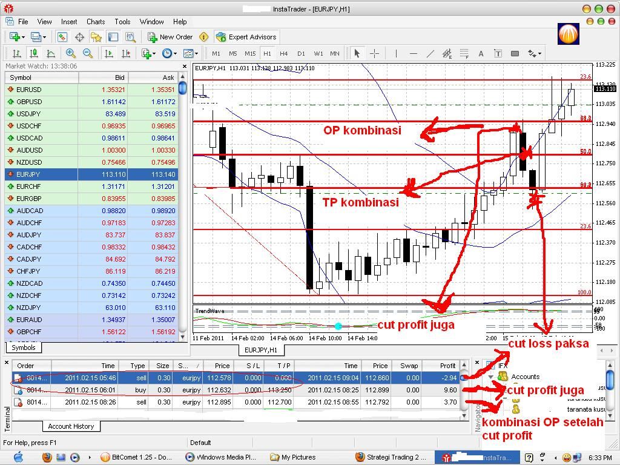The width and height of the screenshot is (620, 465).
Task: Select the Symbols tab in Market Watch
Action: tap(24, 348)
